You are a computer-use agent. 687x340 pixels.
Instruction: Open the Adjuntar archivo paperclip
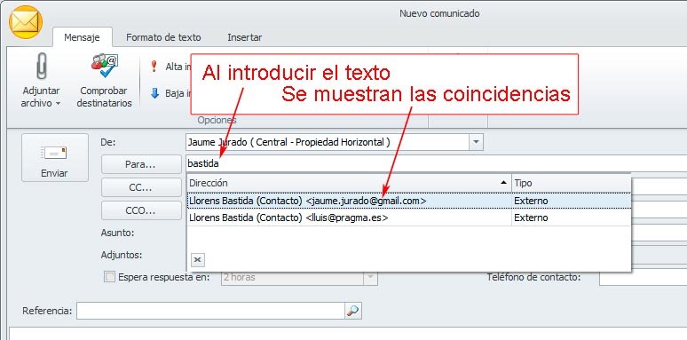(41, 67)
